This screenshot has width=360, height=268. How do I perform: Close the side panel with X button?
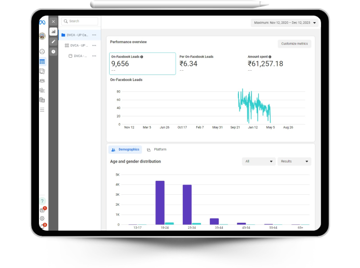(53, 22)
